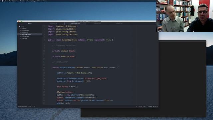Image resolution: width=213 pixels, height=120 pixels.
Task: Open the LF line ending selector
Action: 137,107
